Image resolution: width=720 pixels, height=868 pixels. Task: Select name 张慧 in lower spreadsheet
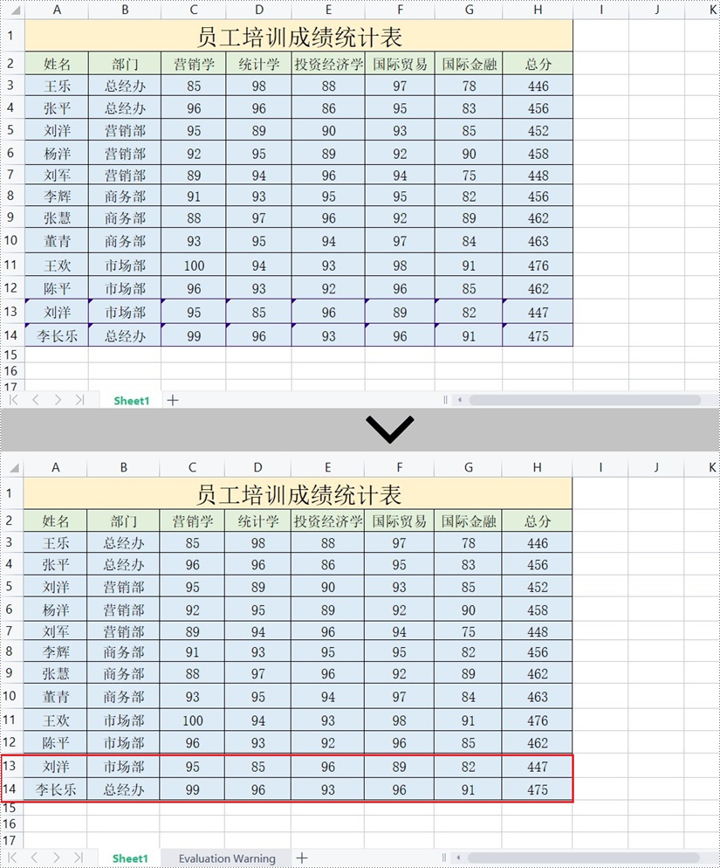click(x=55, y=673)
